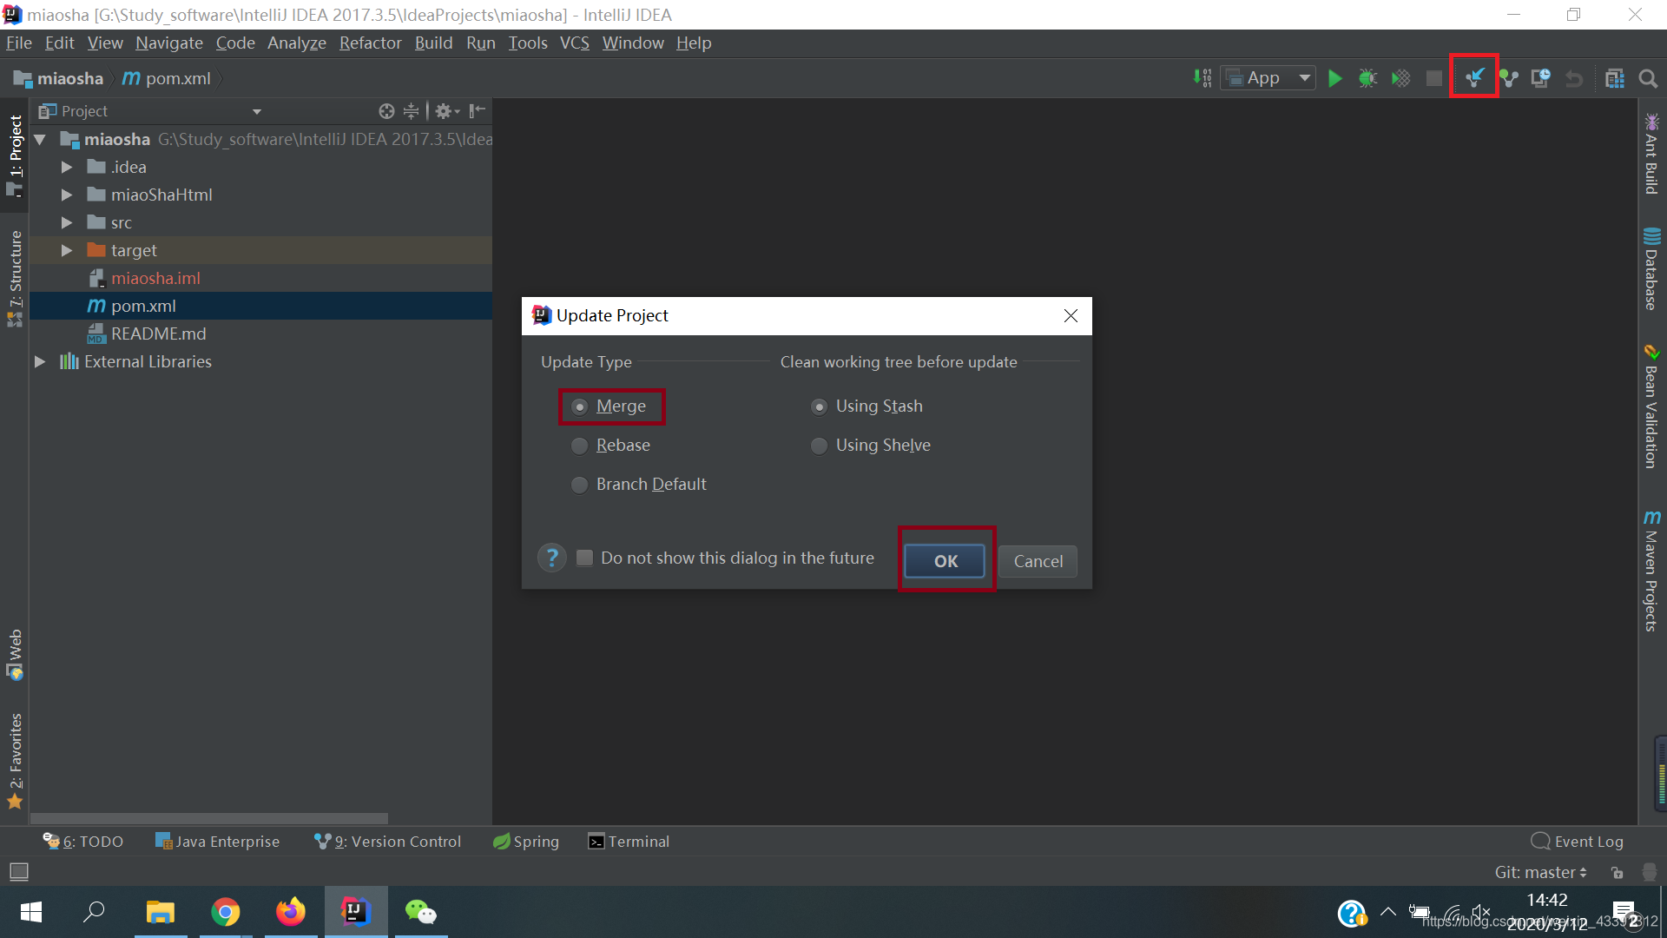The width and height of the screenshot is (1667, 938).
Task: Toggle tool window buttons square icon
Action: pos(18,871)
